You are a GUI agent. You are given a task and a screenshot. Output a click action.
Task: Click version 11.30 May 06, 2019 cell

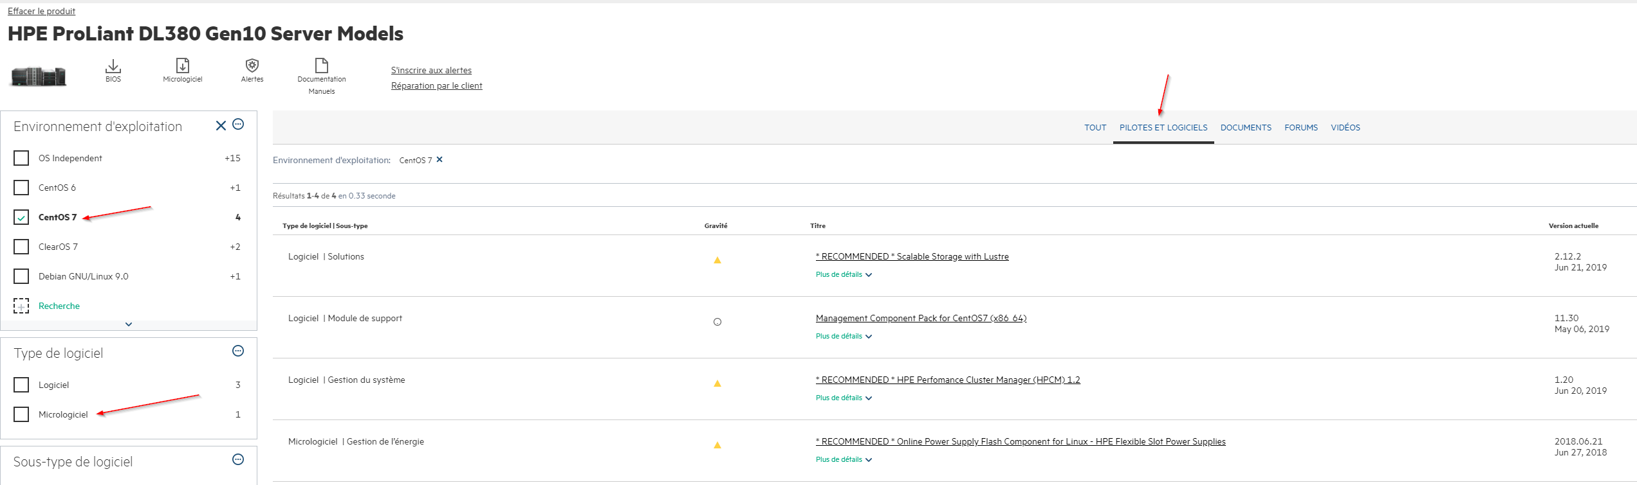1582,323
